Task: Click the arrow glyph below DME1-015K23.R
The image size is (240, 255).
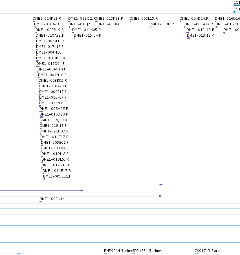Action: [x=96, y=21]
